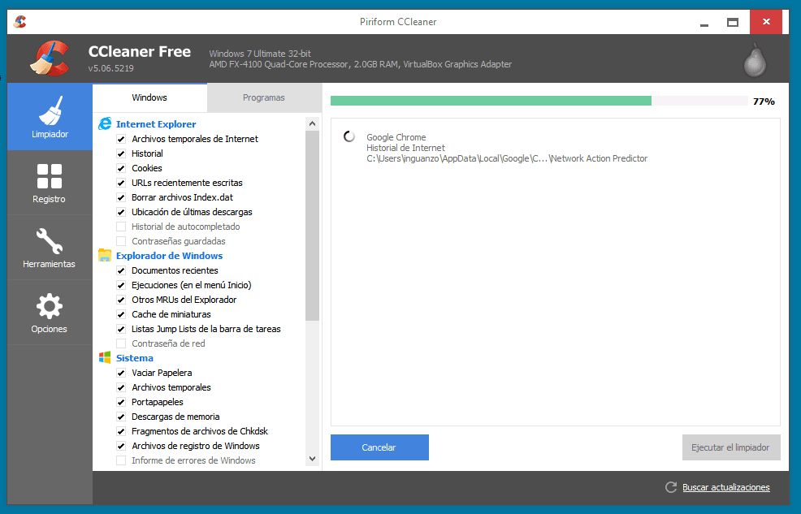The width and height of the screenshot is (801, 514).
Task: Enable Contraseña de red option
Action: [120, 343]
